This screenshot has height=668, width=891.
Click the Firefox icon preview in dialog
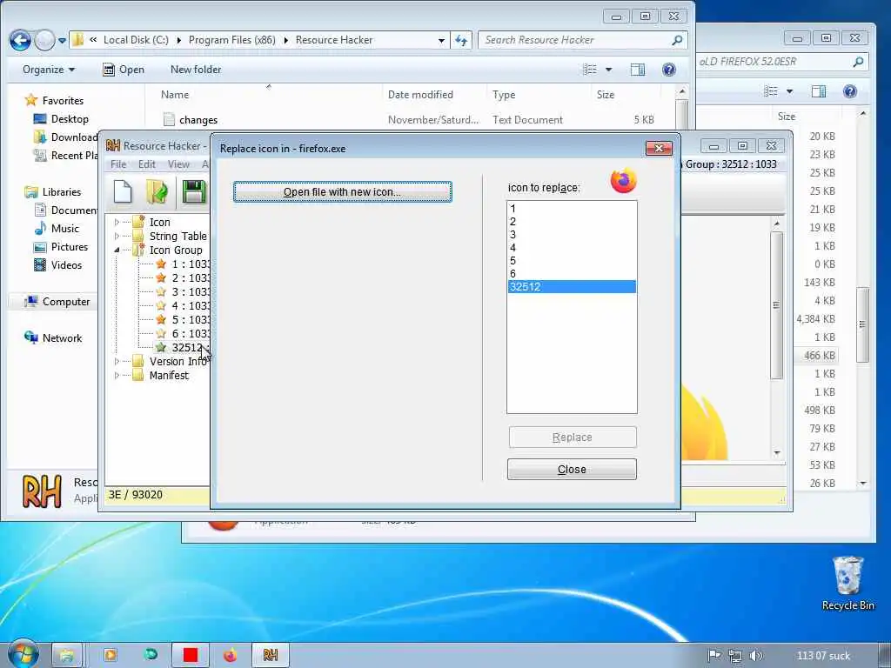click(x=623, y=181)
